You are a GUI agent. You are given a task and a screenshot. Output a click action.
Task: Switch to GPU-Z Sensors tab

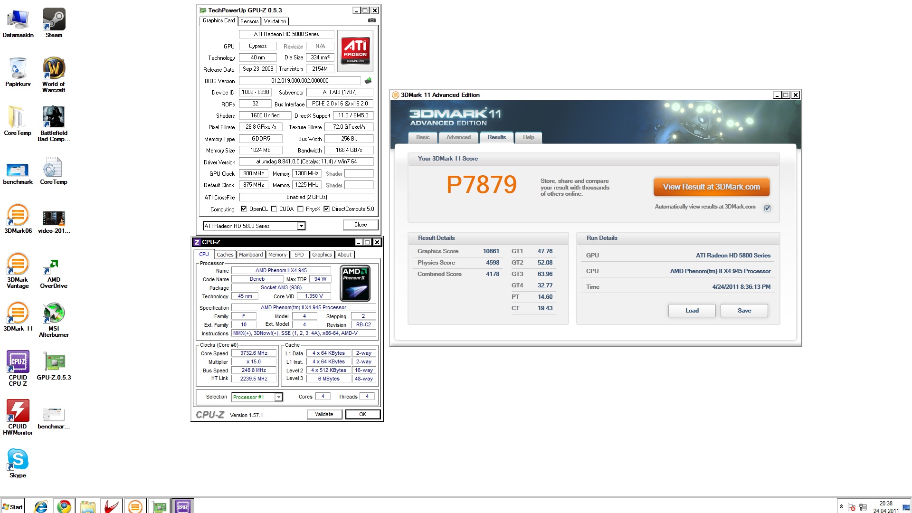pyautogui.click(x=249, y=21)
